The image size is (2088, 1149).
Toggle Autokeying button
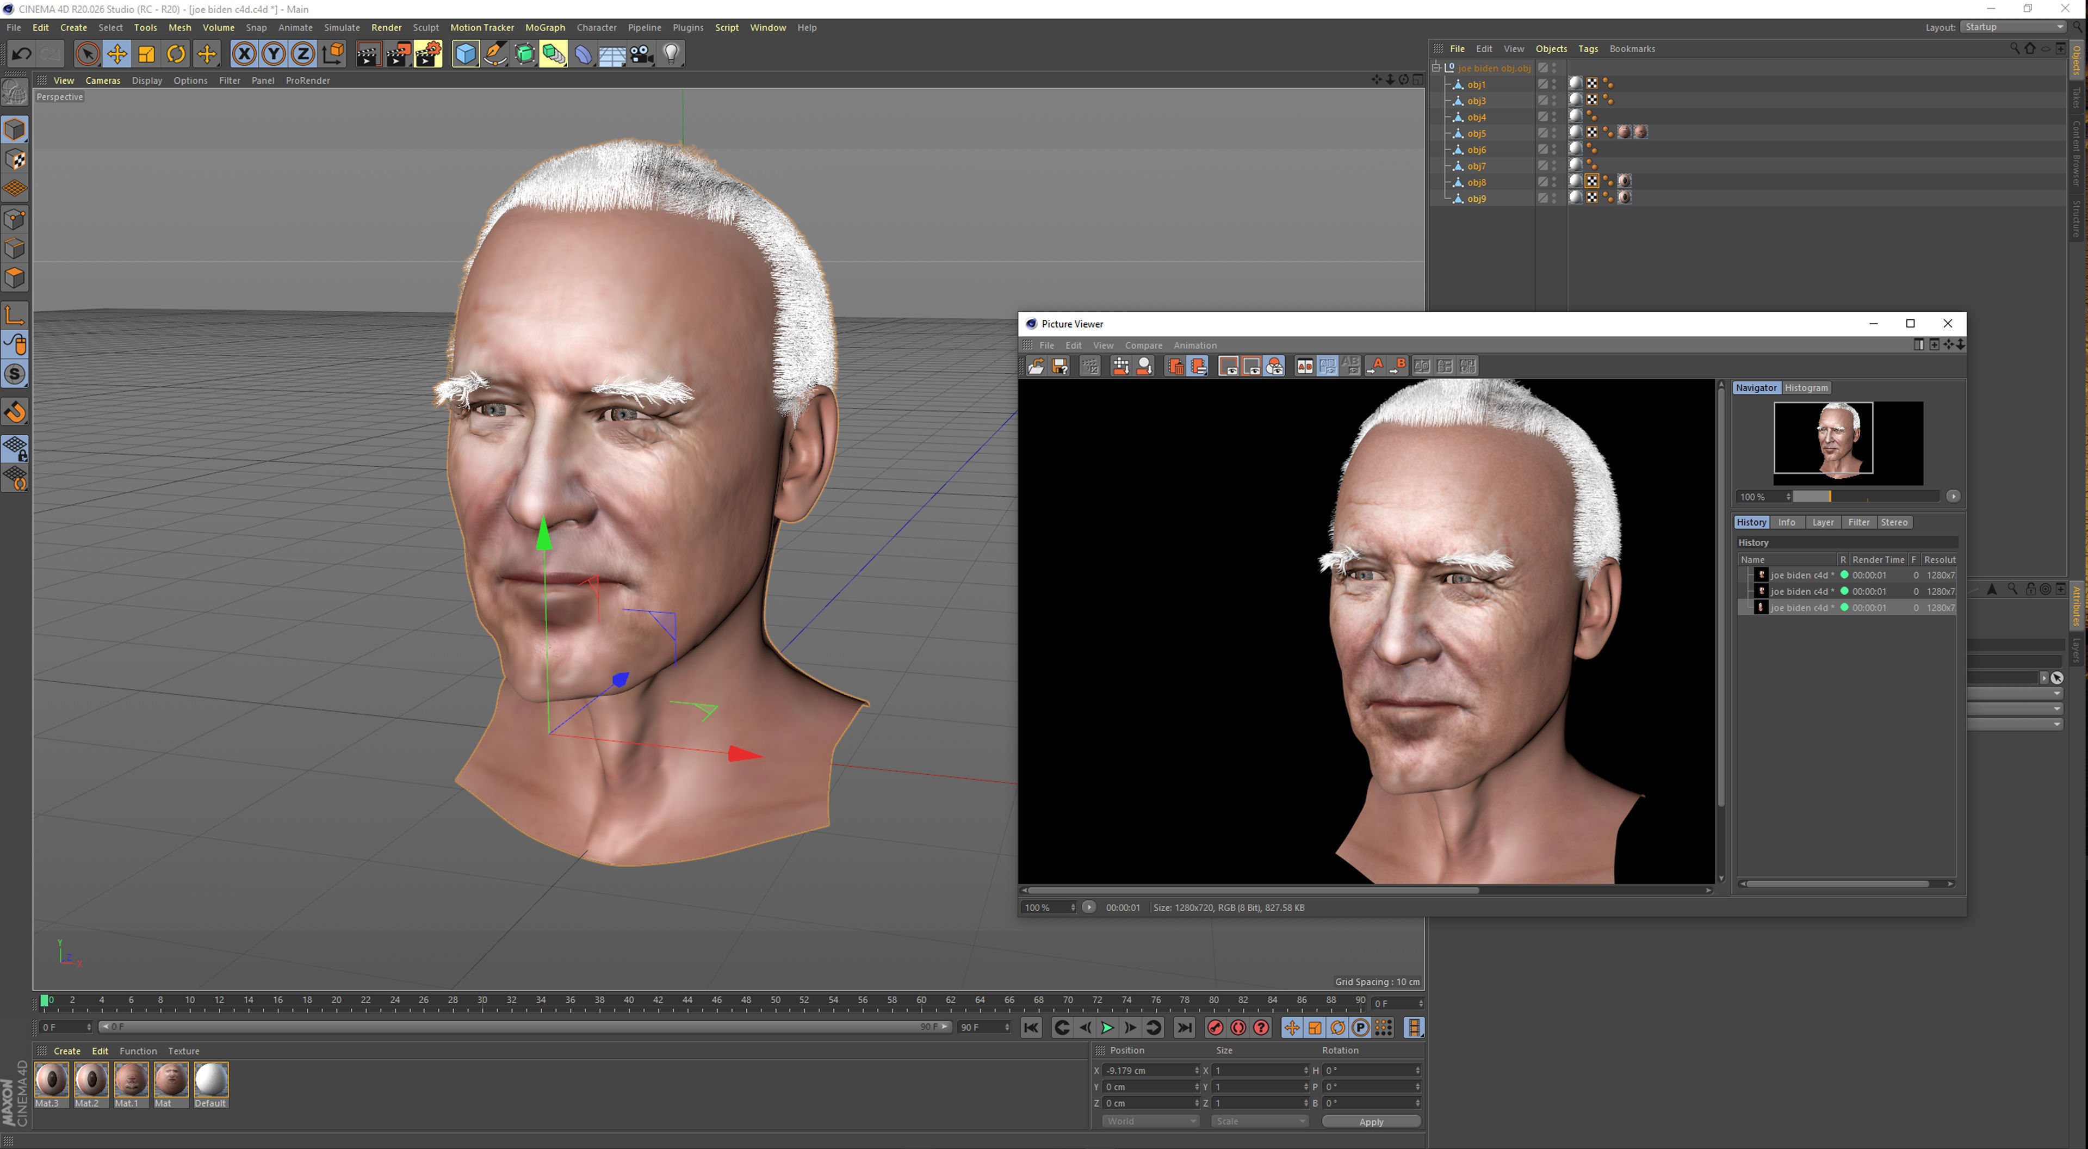[x=1238, y=1027]
